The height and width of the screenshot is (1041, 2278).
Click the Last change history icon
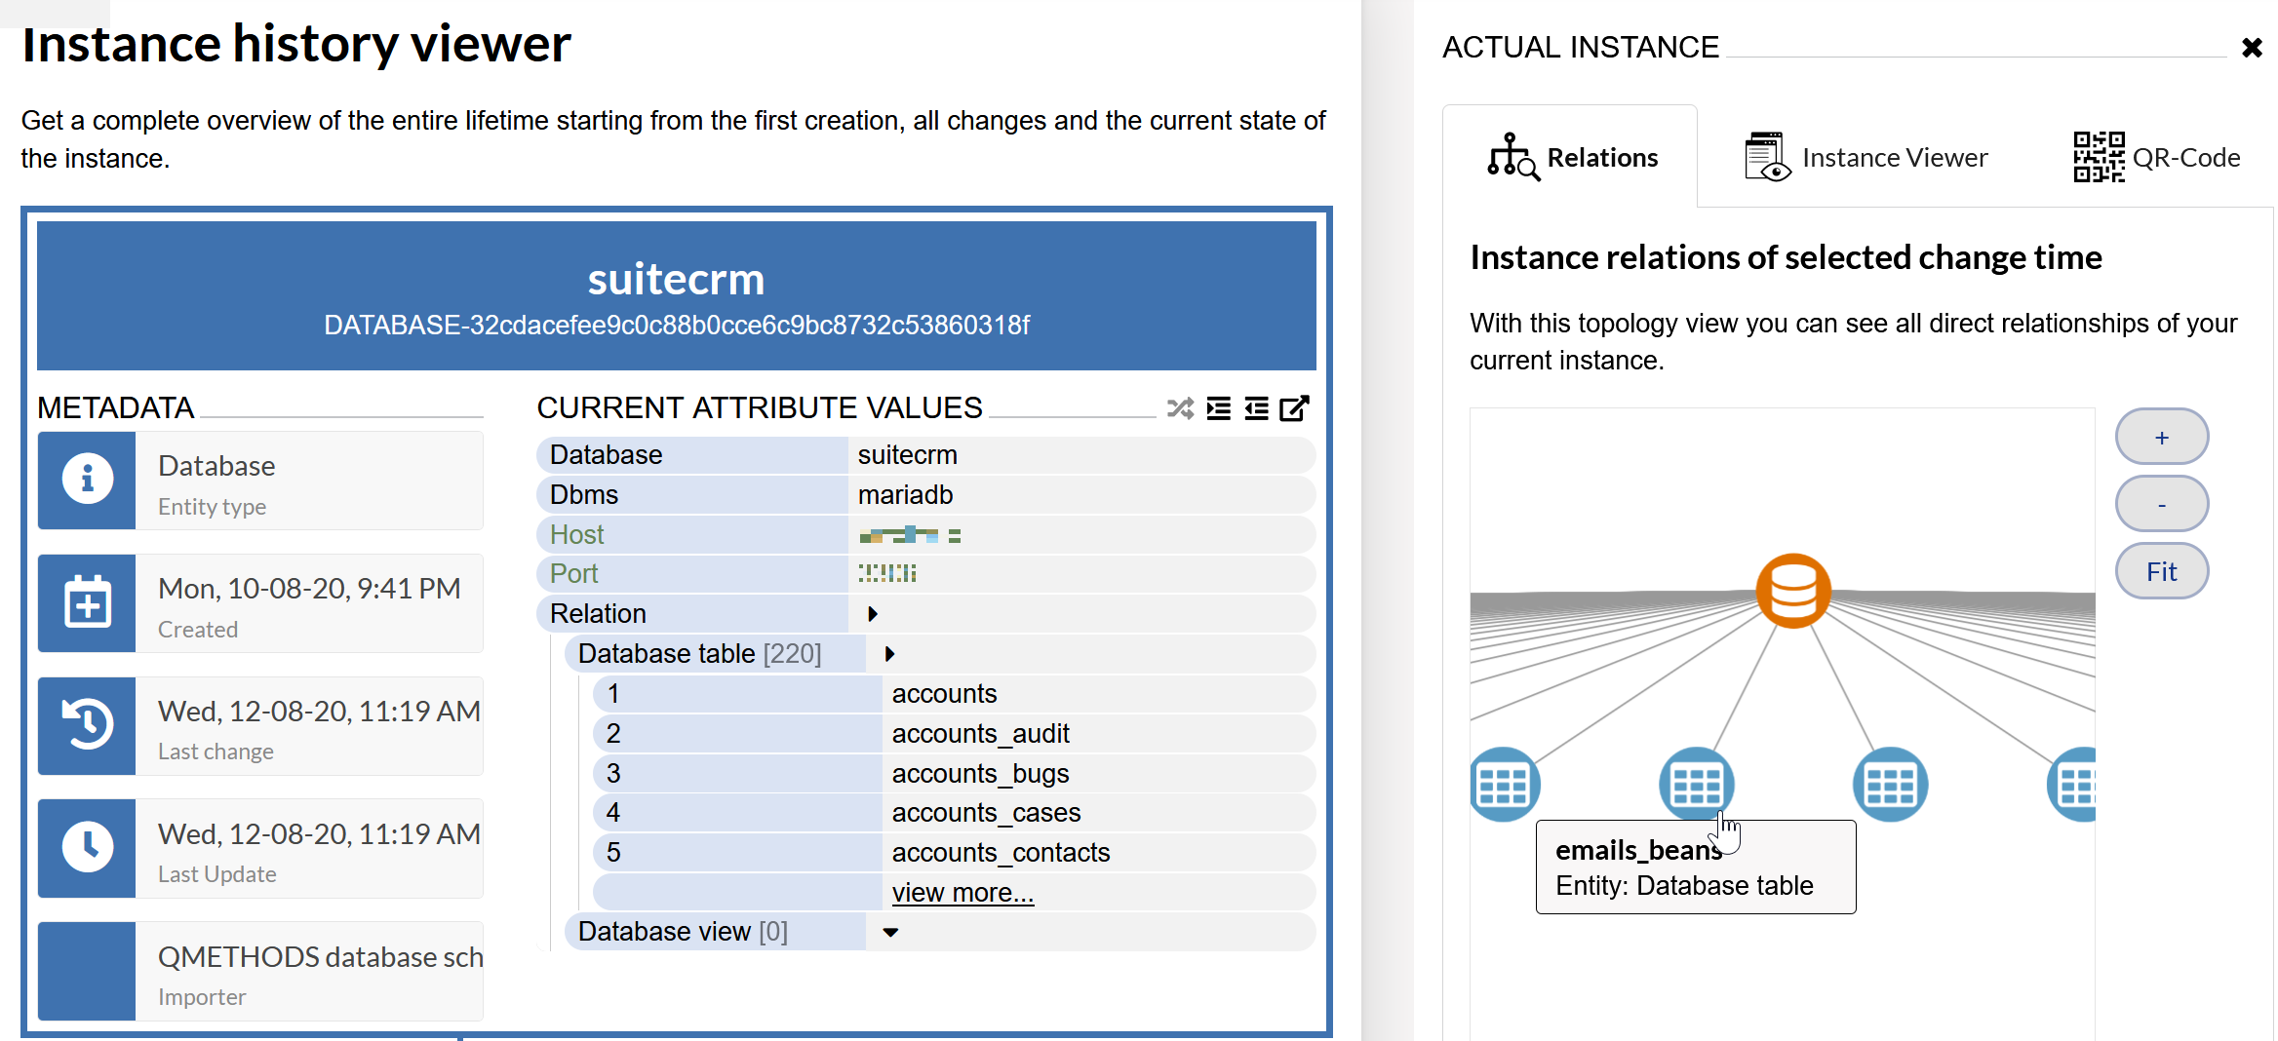[87, 725]
